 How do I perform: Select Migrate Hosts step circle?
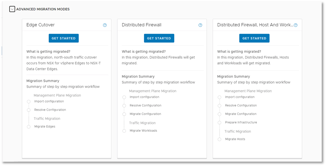point(219,139)
